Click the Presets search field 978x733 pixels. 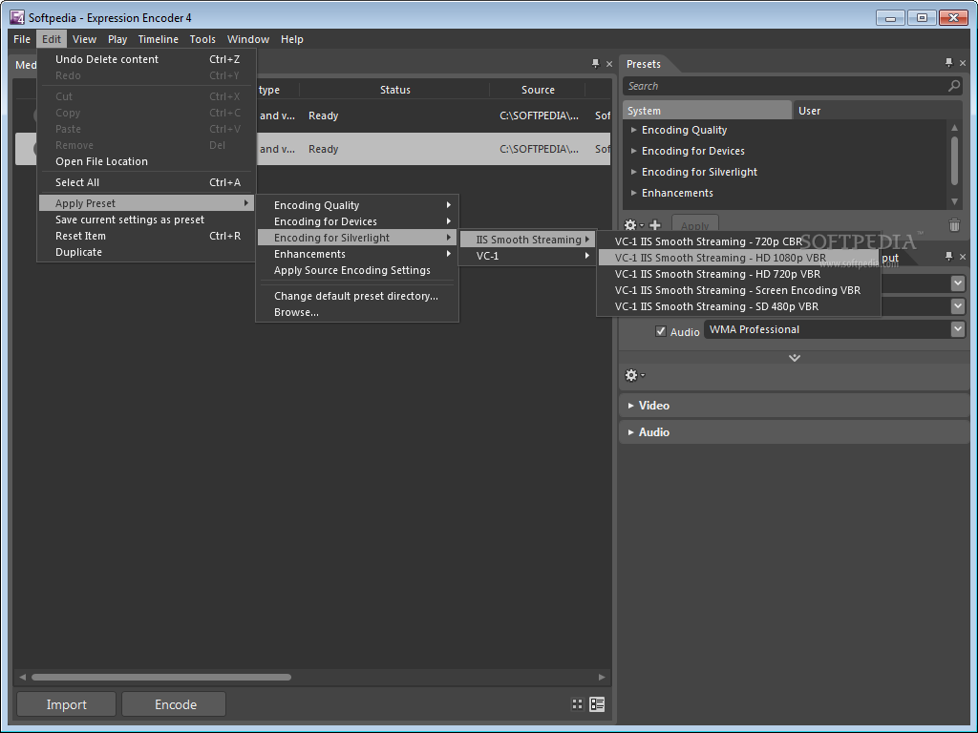coord(786,86)
